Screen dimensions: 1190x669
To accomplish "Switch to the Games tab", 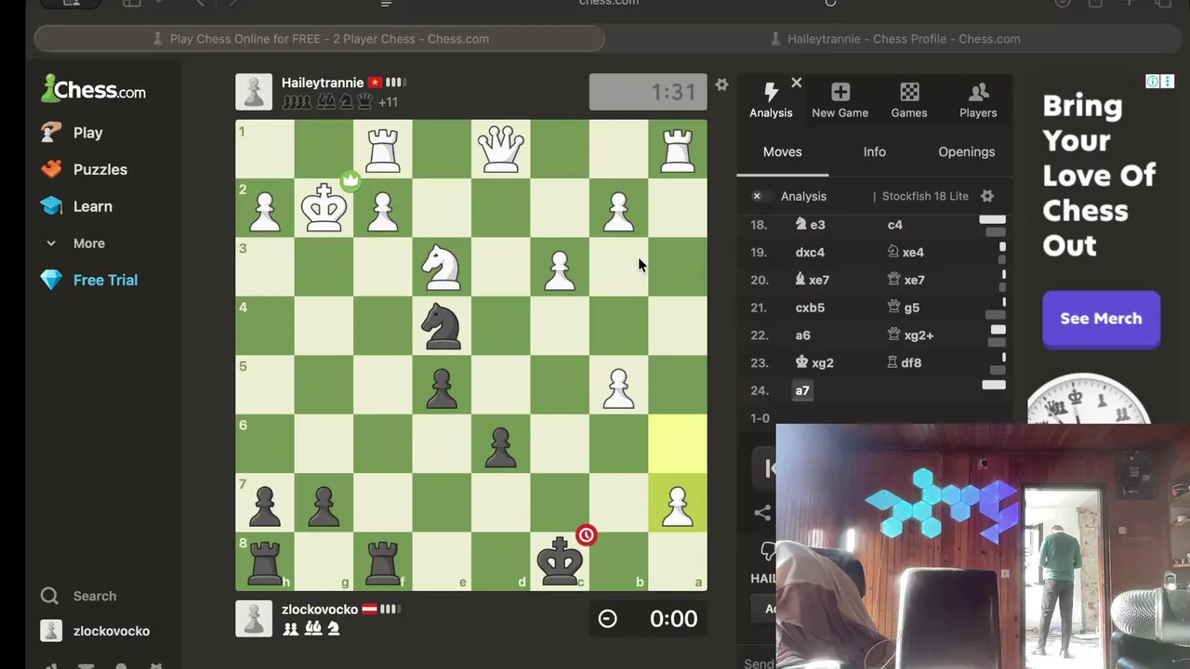I will point(909,99).
